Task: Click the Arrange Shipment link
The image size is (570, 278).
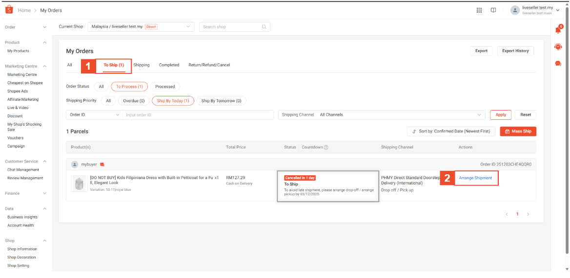Action: pyautogui.click(x=475, y=178)
